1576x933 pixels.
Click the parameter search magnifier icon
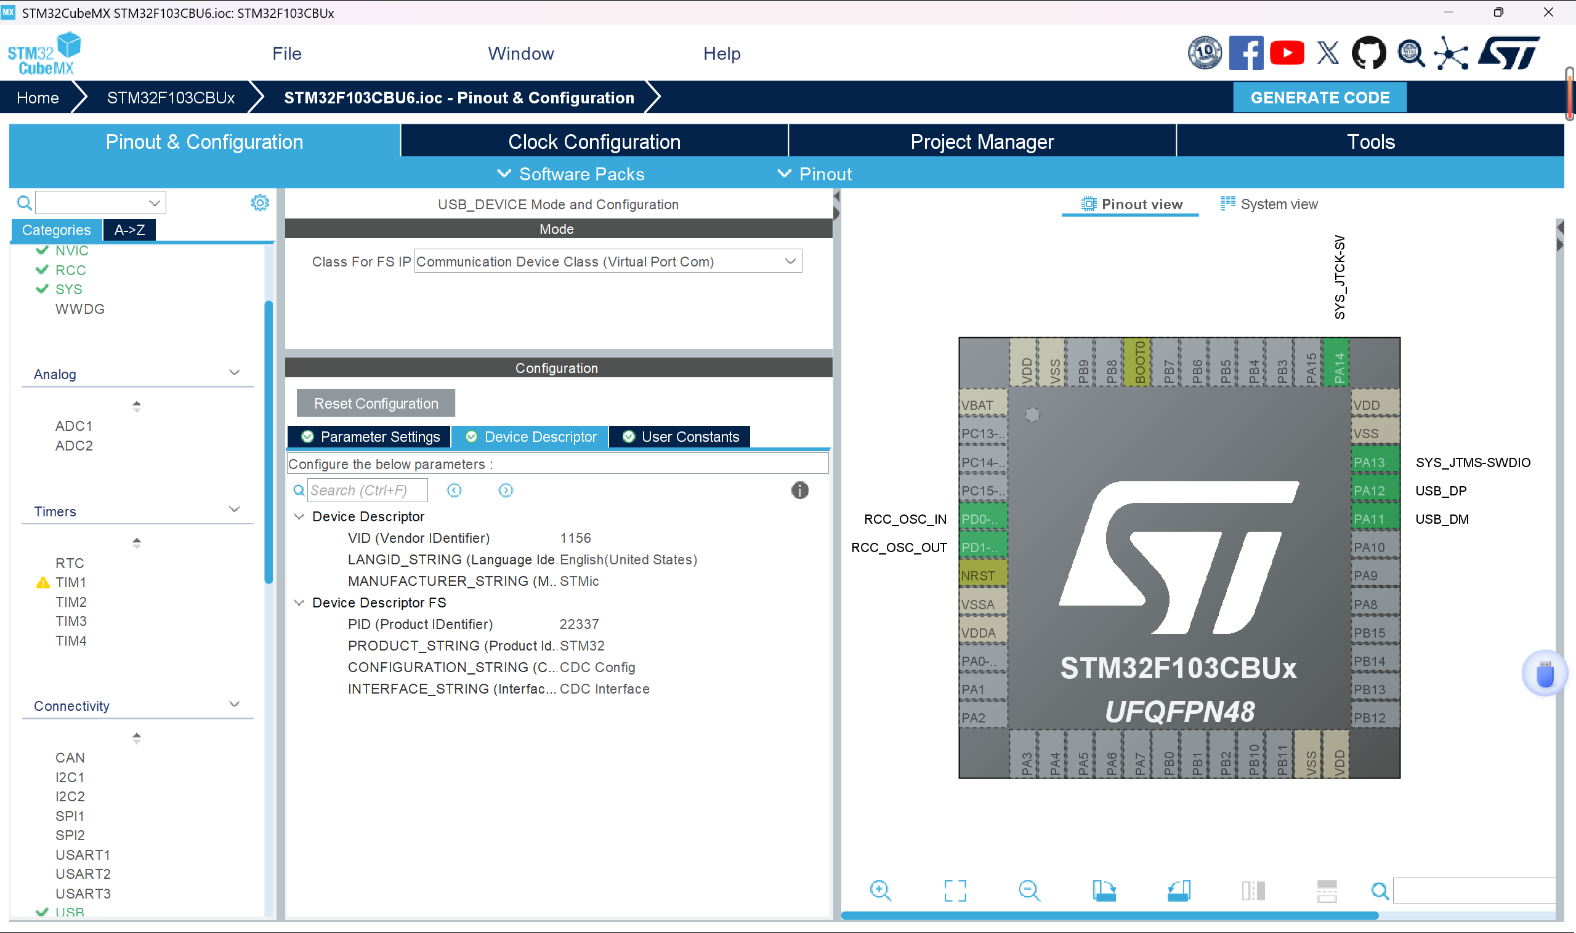(299, 491)
